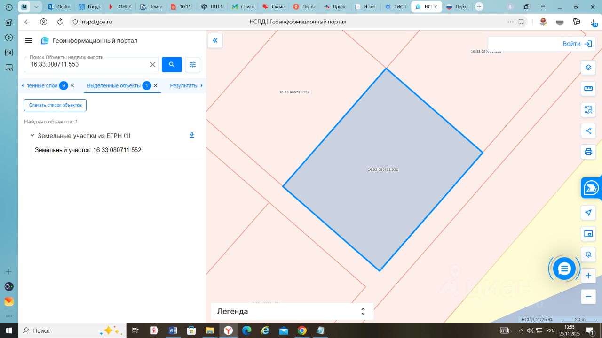Click Скачать список объектов button
Viewport: 602px width, 338px height.
55,105
